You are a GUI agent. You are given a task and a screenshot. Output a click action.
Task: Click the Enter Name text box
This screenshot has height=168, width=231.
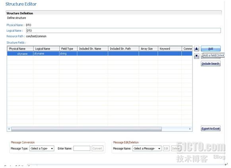click(82, 148)
